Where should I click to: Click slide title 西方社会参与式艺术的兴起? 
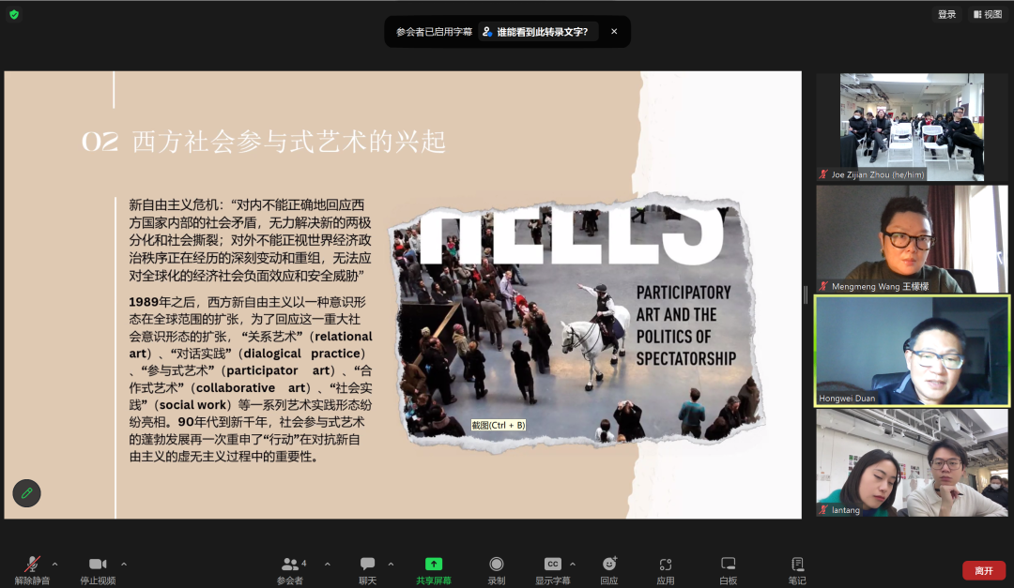pyautogui.click(x=289, y=142)
